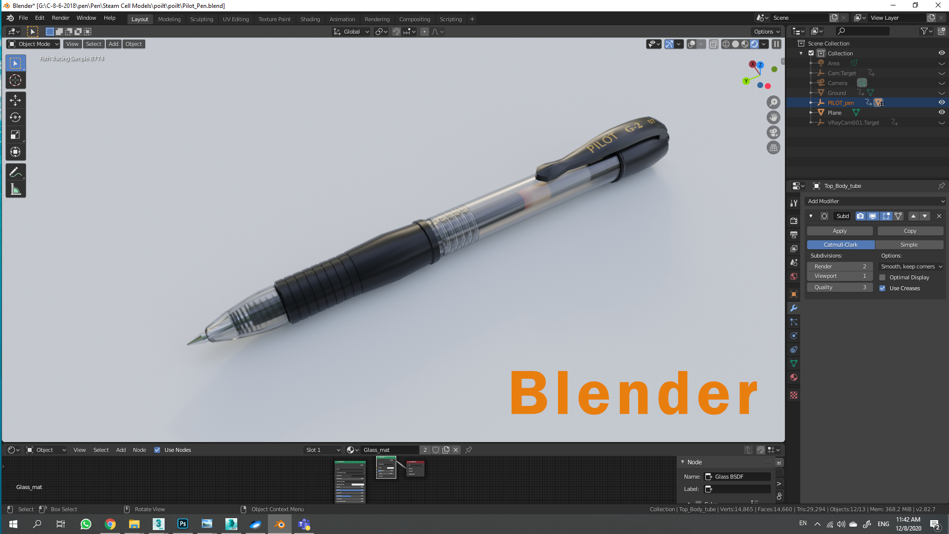Toggle Subd modifier edit mode display

click(x=886, y=216)
